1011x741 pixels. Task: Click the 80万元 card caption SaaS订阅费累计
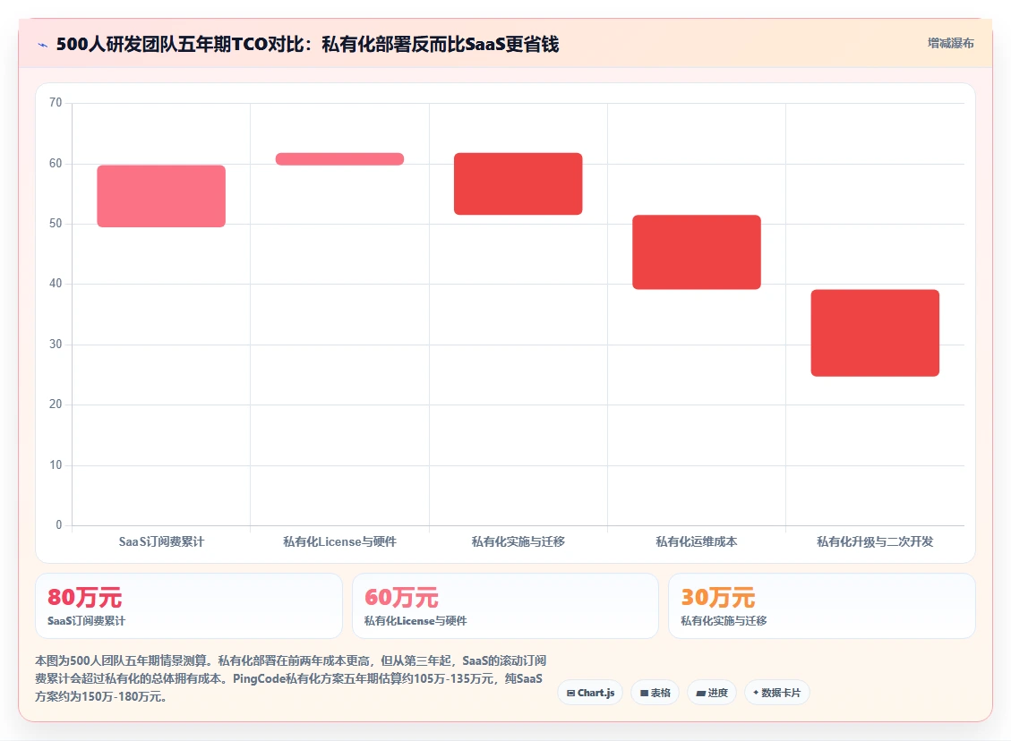[86, 621]
